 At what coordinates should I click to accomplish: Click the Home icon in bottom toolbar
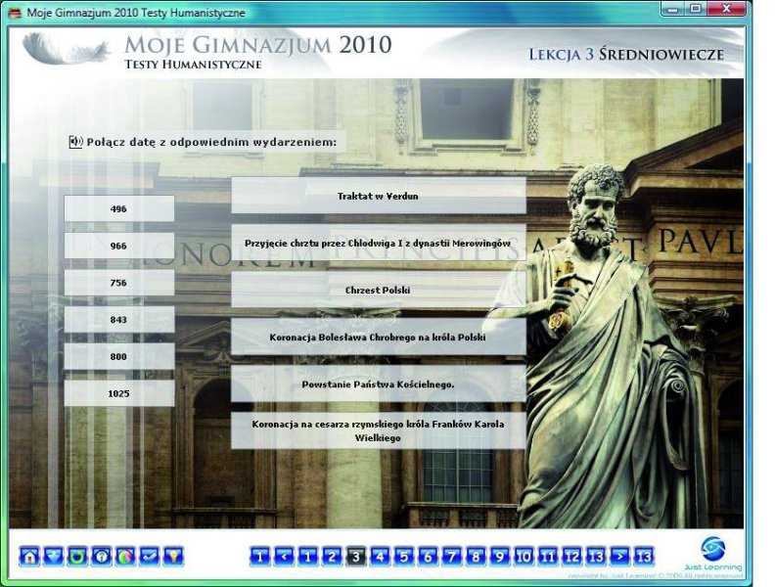click(x=29, y=557)
